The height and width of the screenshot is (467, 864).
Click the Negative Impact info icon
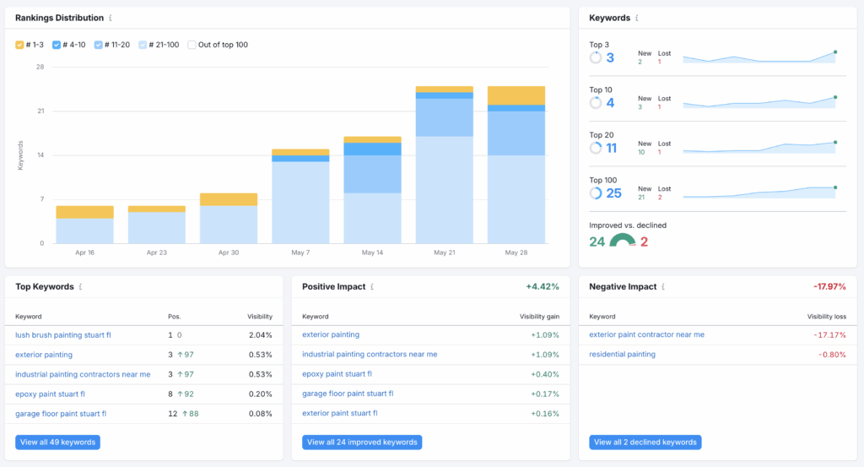(663, 287)
